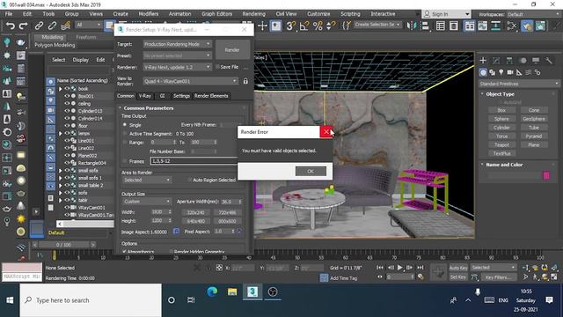The height and width of the screenshot is (317, 563).
Task: Hide the Plane002 object eye icon
Action: point(67,155)
